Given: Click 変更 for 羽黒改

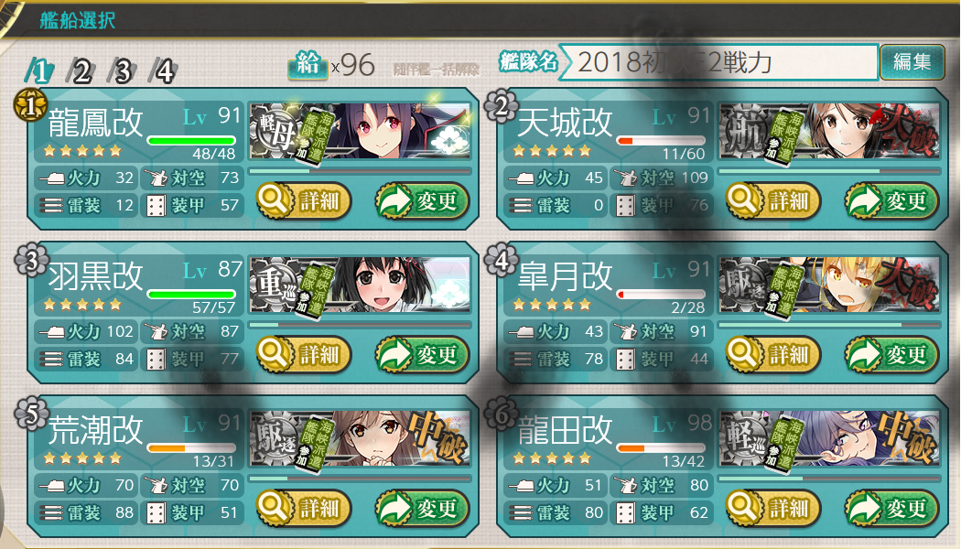Looking at the screenshot, I should pyautogui.click(x=423, y=354).
